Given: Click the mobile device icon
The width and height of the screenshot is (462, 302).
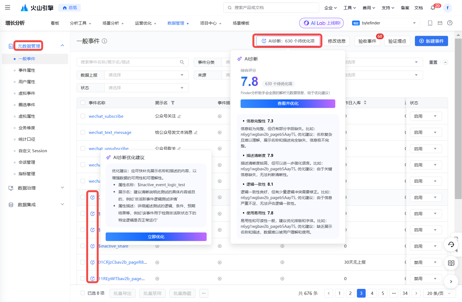Looking at the screenshot, I should [430, 23].
